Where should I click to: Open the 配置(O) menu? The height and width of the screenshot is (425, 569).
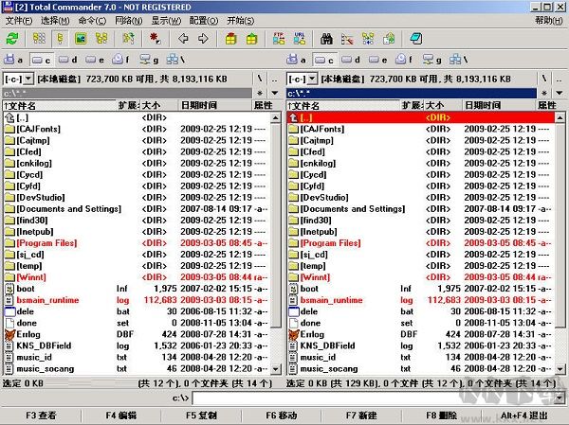pos(204,20)
